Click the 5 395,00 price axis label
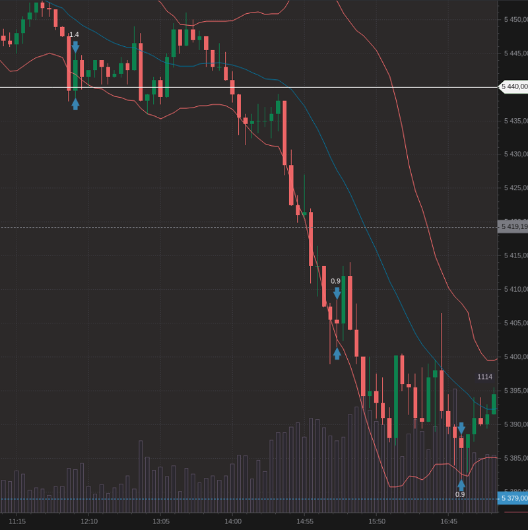 coord(516,391)
